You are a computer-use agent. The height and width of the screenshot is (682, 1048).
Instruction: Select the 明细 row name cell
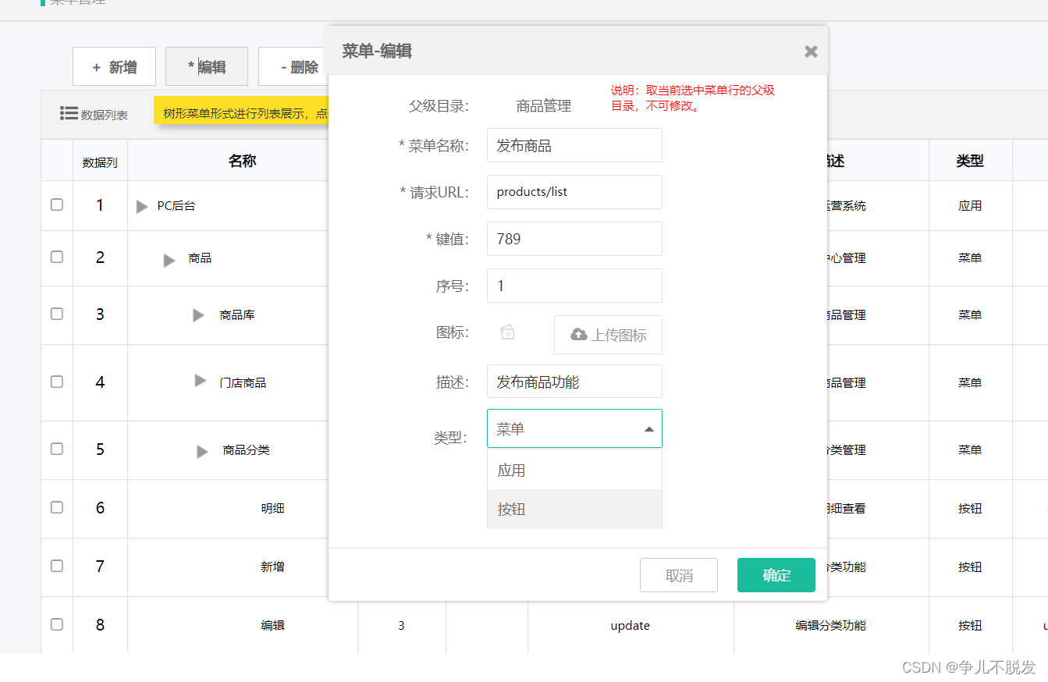point(272,508)
